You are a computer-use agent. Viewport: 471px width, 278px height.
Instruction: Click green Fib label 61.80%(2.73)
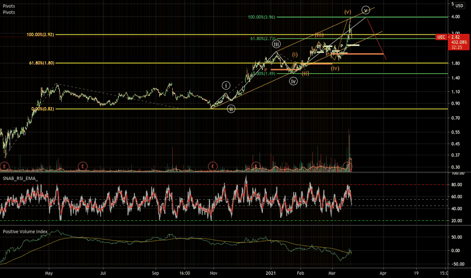[263, 38]
